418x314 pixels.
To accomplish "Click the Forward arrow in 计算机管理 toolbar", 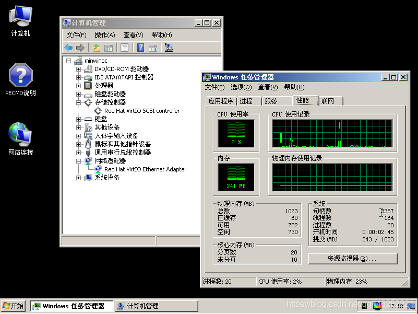I will pyautogui.click(x=80, y=48).
